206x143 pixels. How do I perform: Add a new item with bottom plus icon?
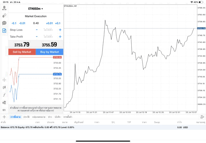point(4,117)
